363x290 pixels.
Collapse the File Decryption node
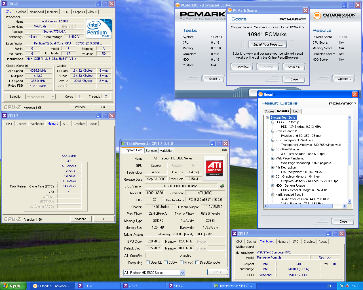(x=273, y=167)
